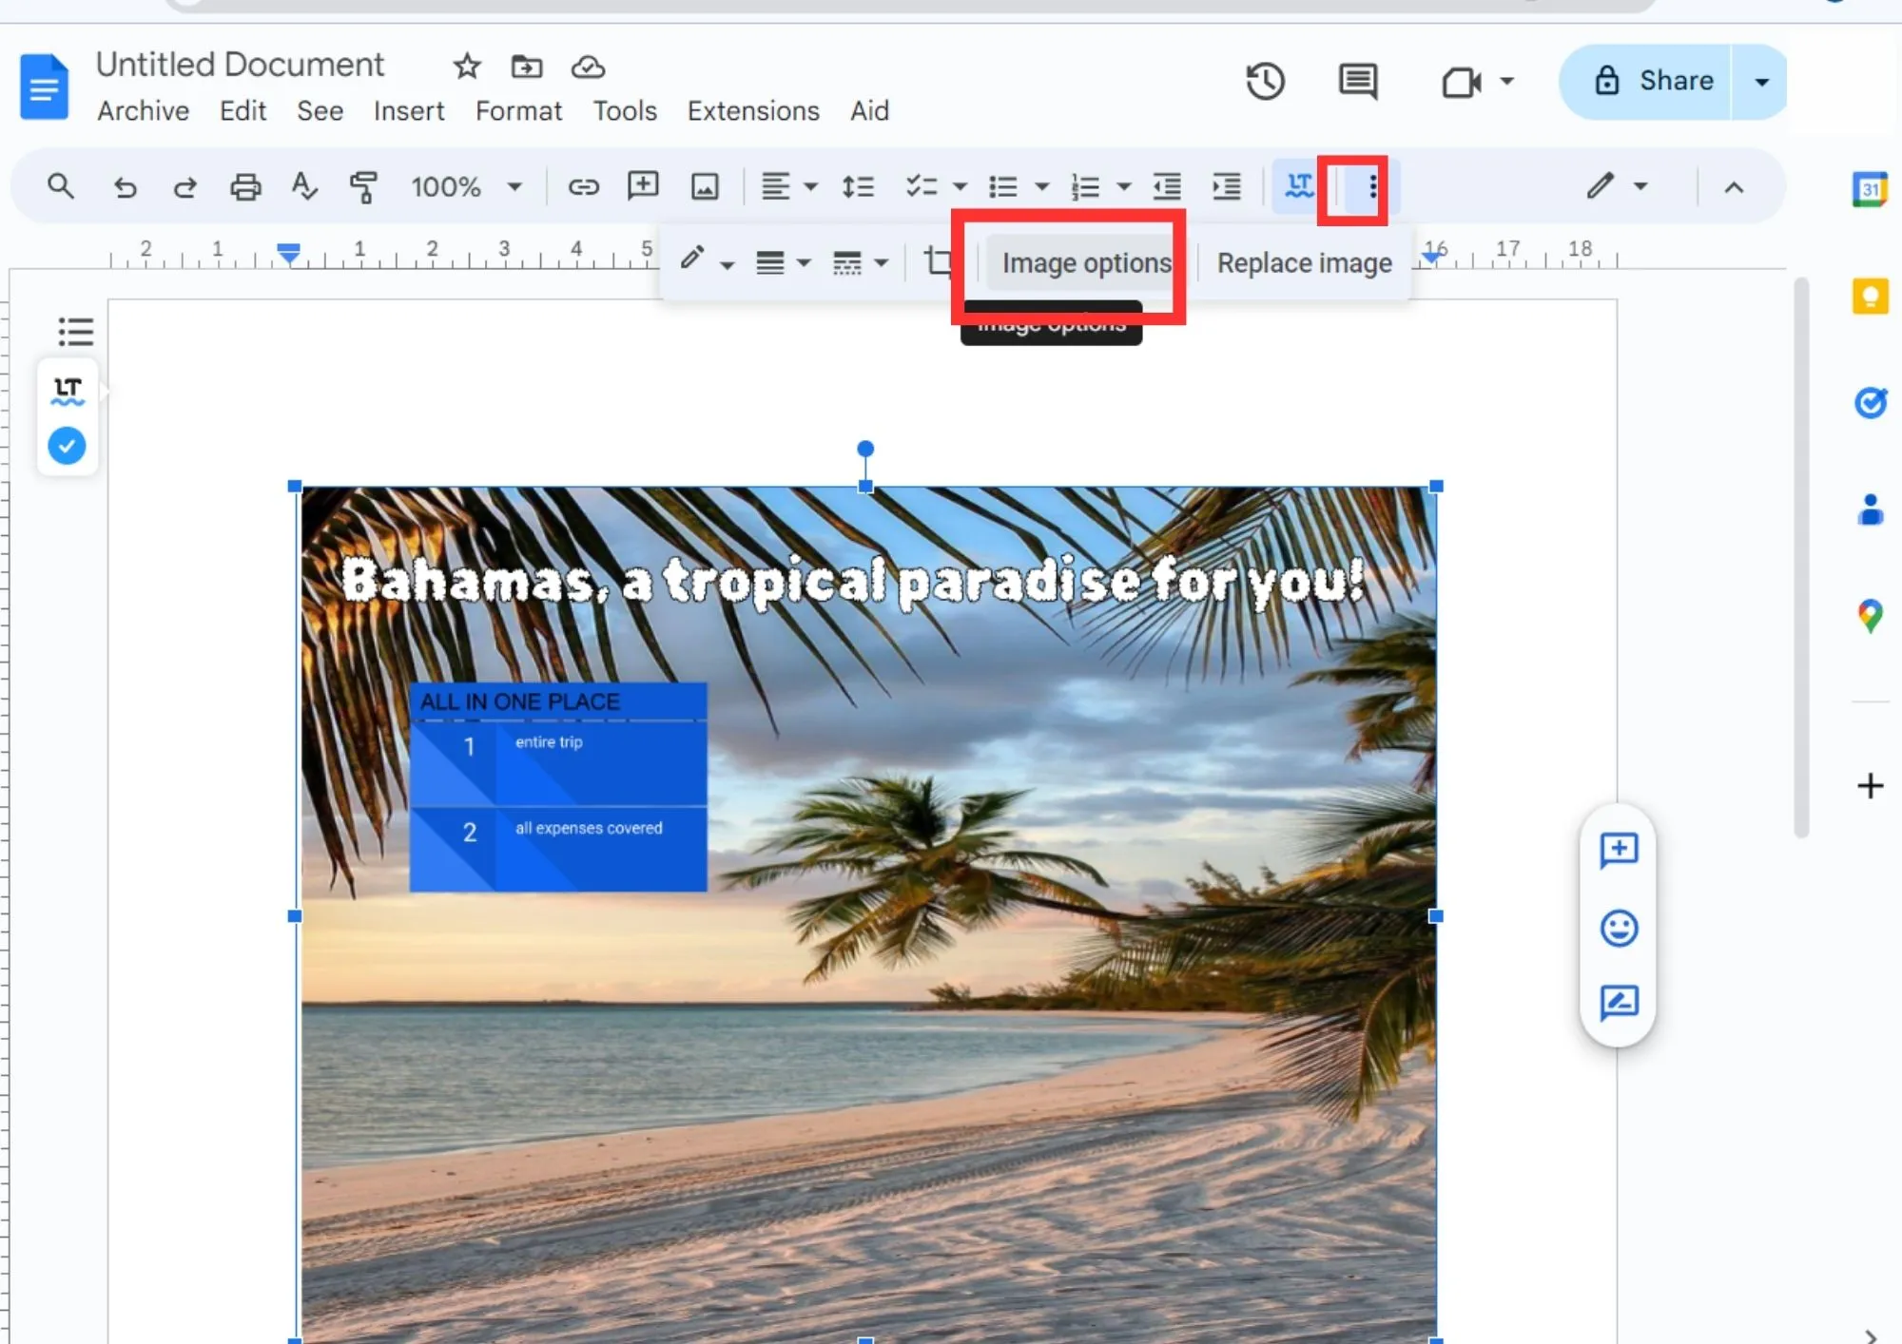This screenshot has width=1902, height=1344.
Task: Click the insert image icon
Action: pos(706,186)
